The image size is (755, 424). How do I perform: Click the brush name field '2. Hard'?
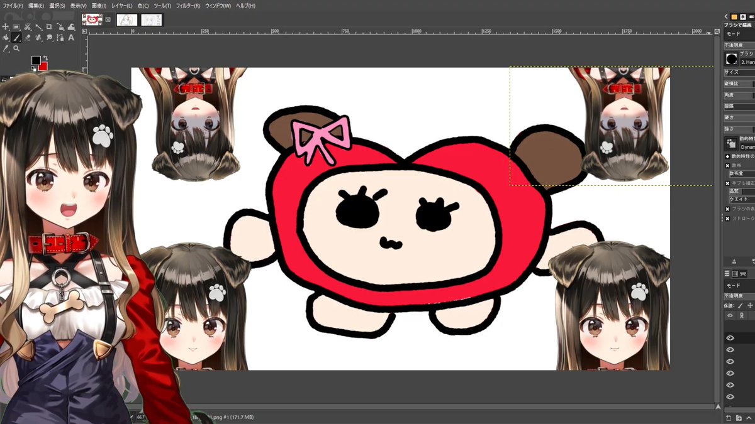click(747, 63)
